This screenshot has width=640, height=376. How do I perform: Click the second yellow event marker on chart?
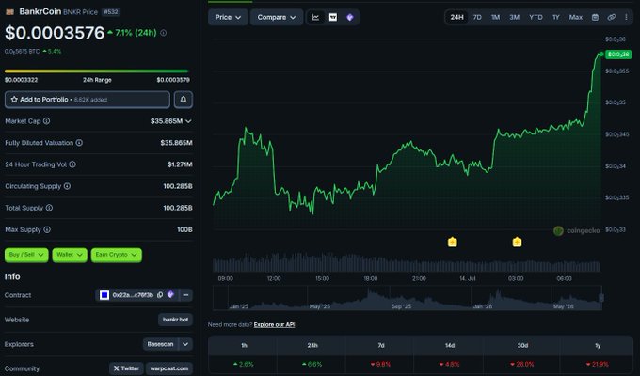click(517, 242)
